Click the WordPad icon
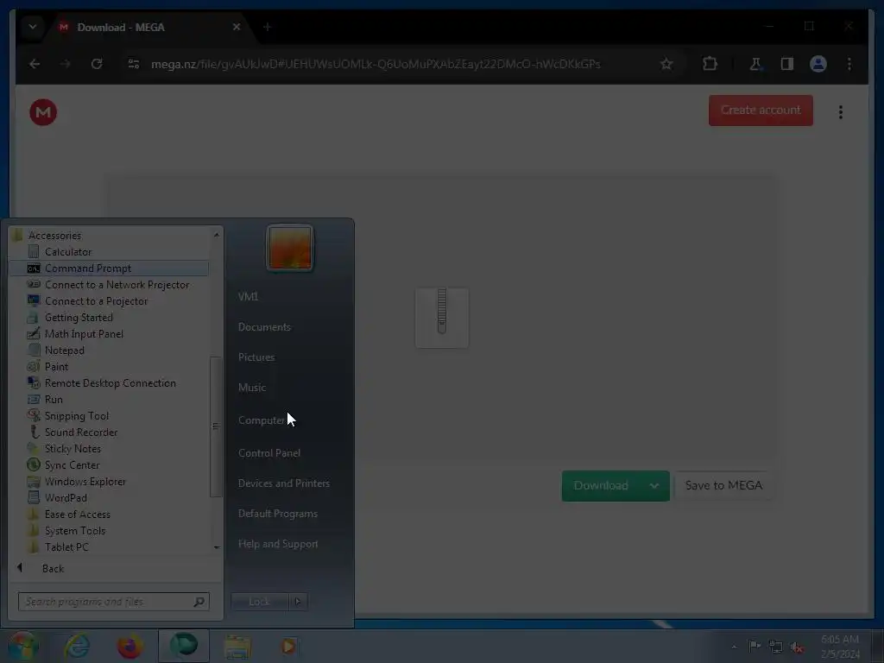The width and height of the screenshot is (884, 663). coord(34,498)
